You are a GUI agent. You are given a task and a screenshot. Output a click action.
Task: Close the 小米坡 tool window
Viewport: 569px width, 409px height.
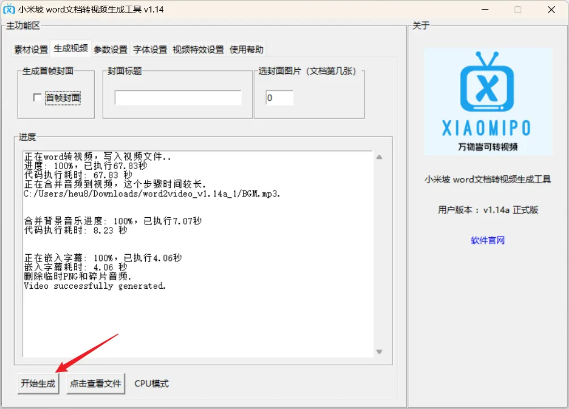click(x=551, y=10)
